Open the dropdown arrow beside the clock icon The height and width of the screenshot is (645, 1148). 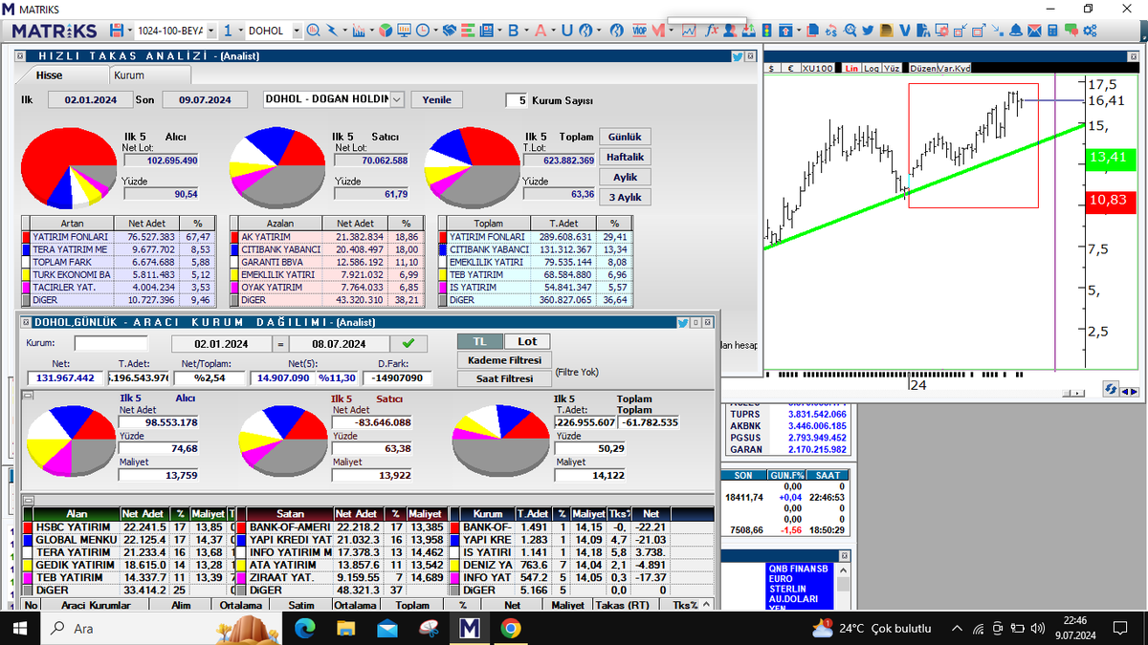[x=435, y=31]
